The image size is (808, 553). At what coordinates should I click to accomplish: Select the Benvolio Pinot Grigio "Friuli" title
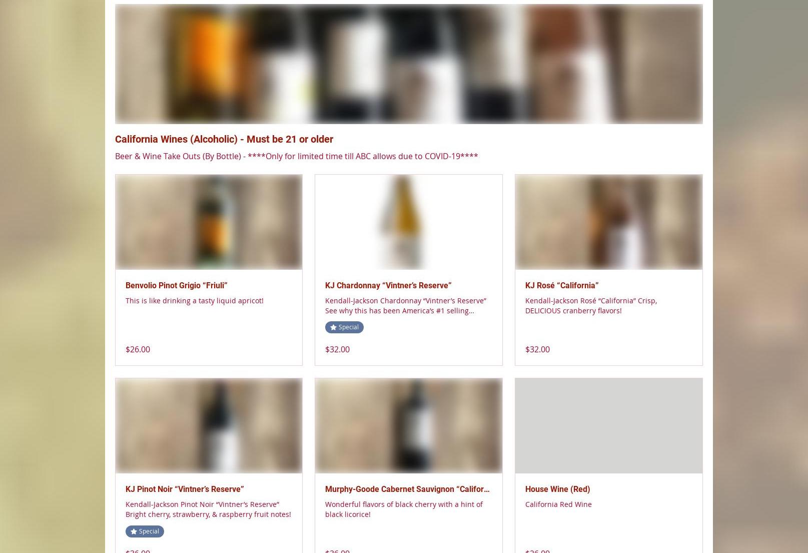(176, 285)
